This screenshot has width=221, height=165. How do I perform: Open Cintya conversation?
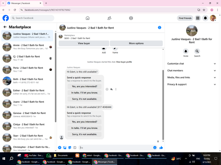pos(27,126)
